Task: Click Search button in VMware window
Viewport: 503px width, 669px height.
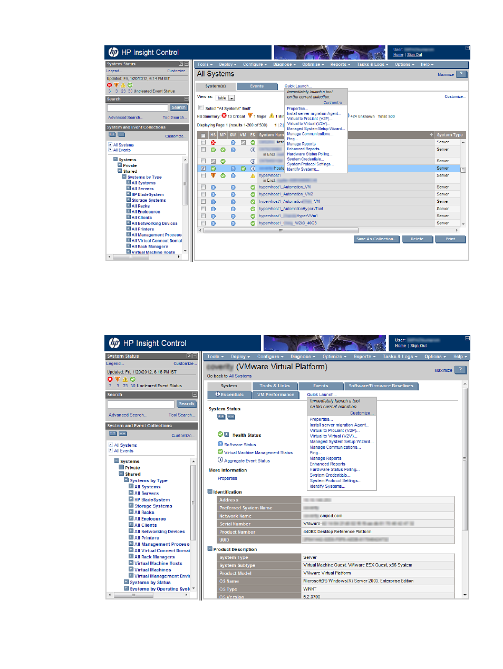Action: 186,404
